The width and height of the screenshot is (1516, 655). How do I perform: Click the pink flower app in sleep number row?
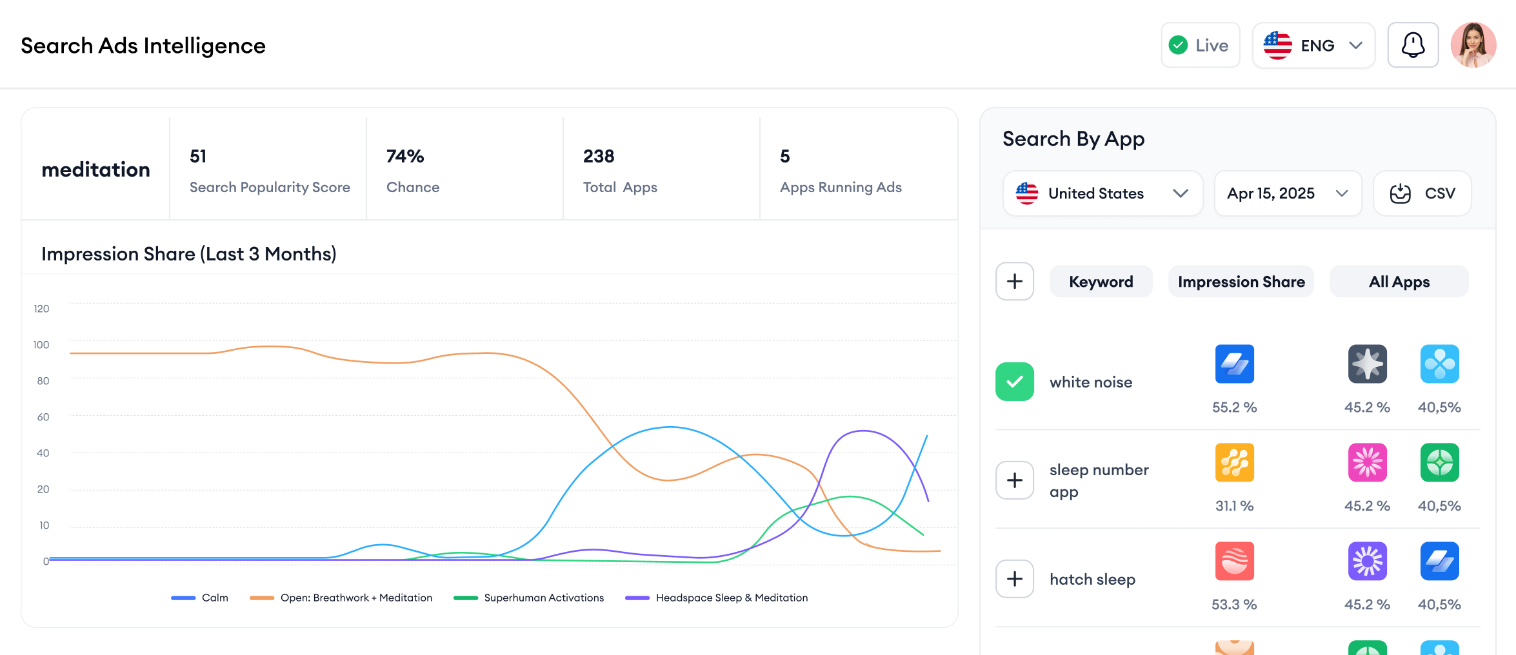tap(1368, 462)
